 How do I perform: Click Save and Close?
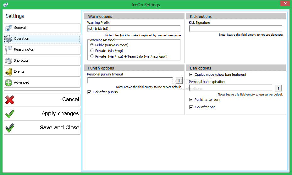[x=42, y=128]
